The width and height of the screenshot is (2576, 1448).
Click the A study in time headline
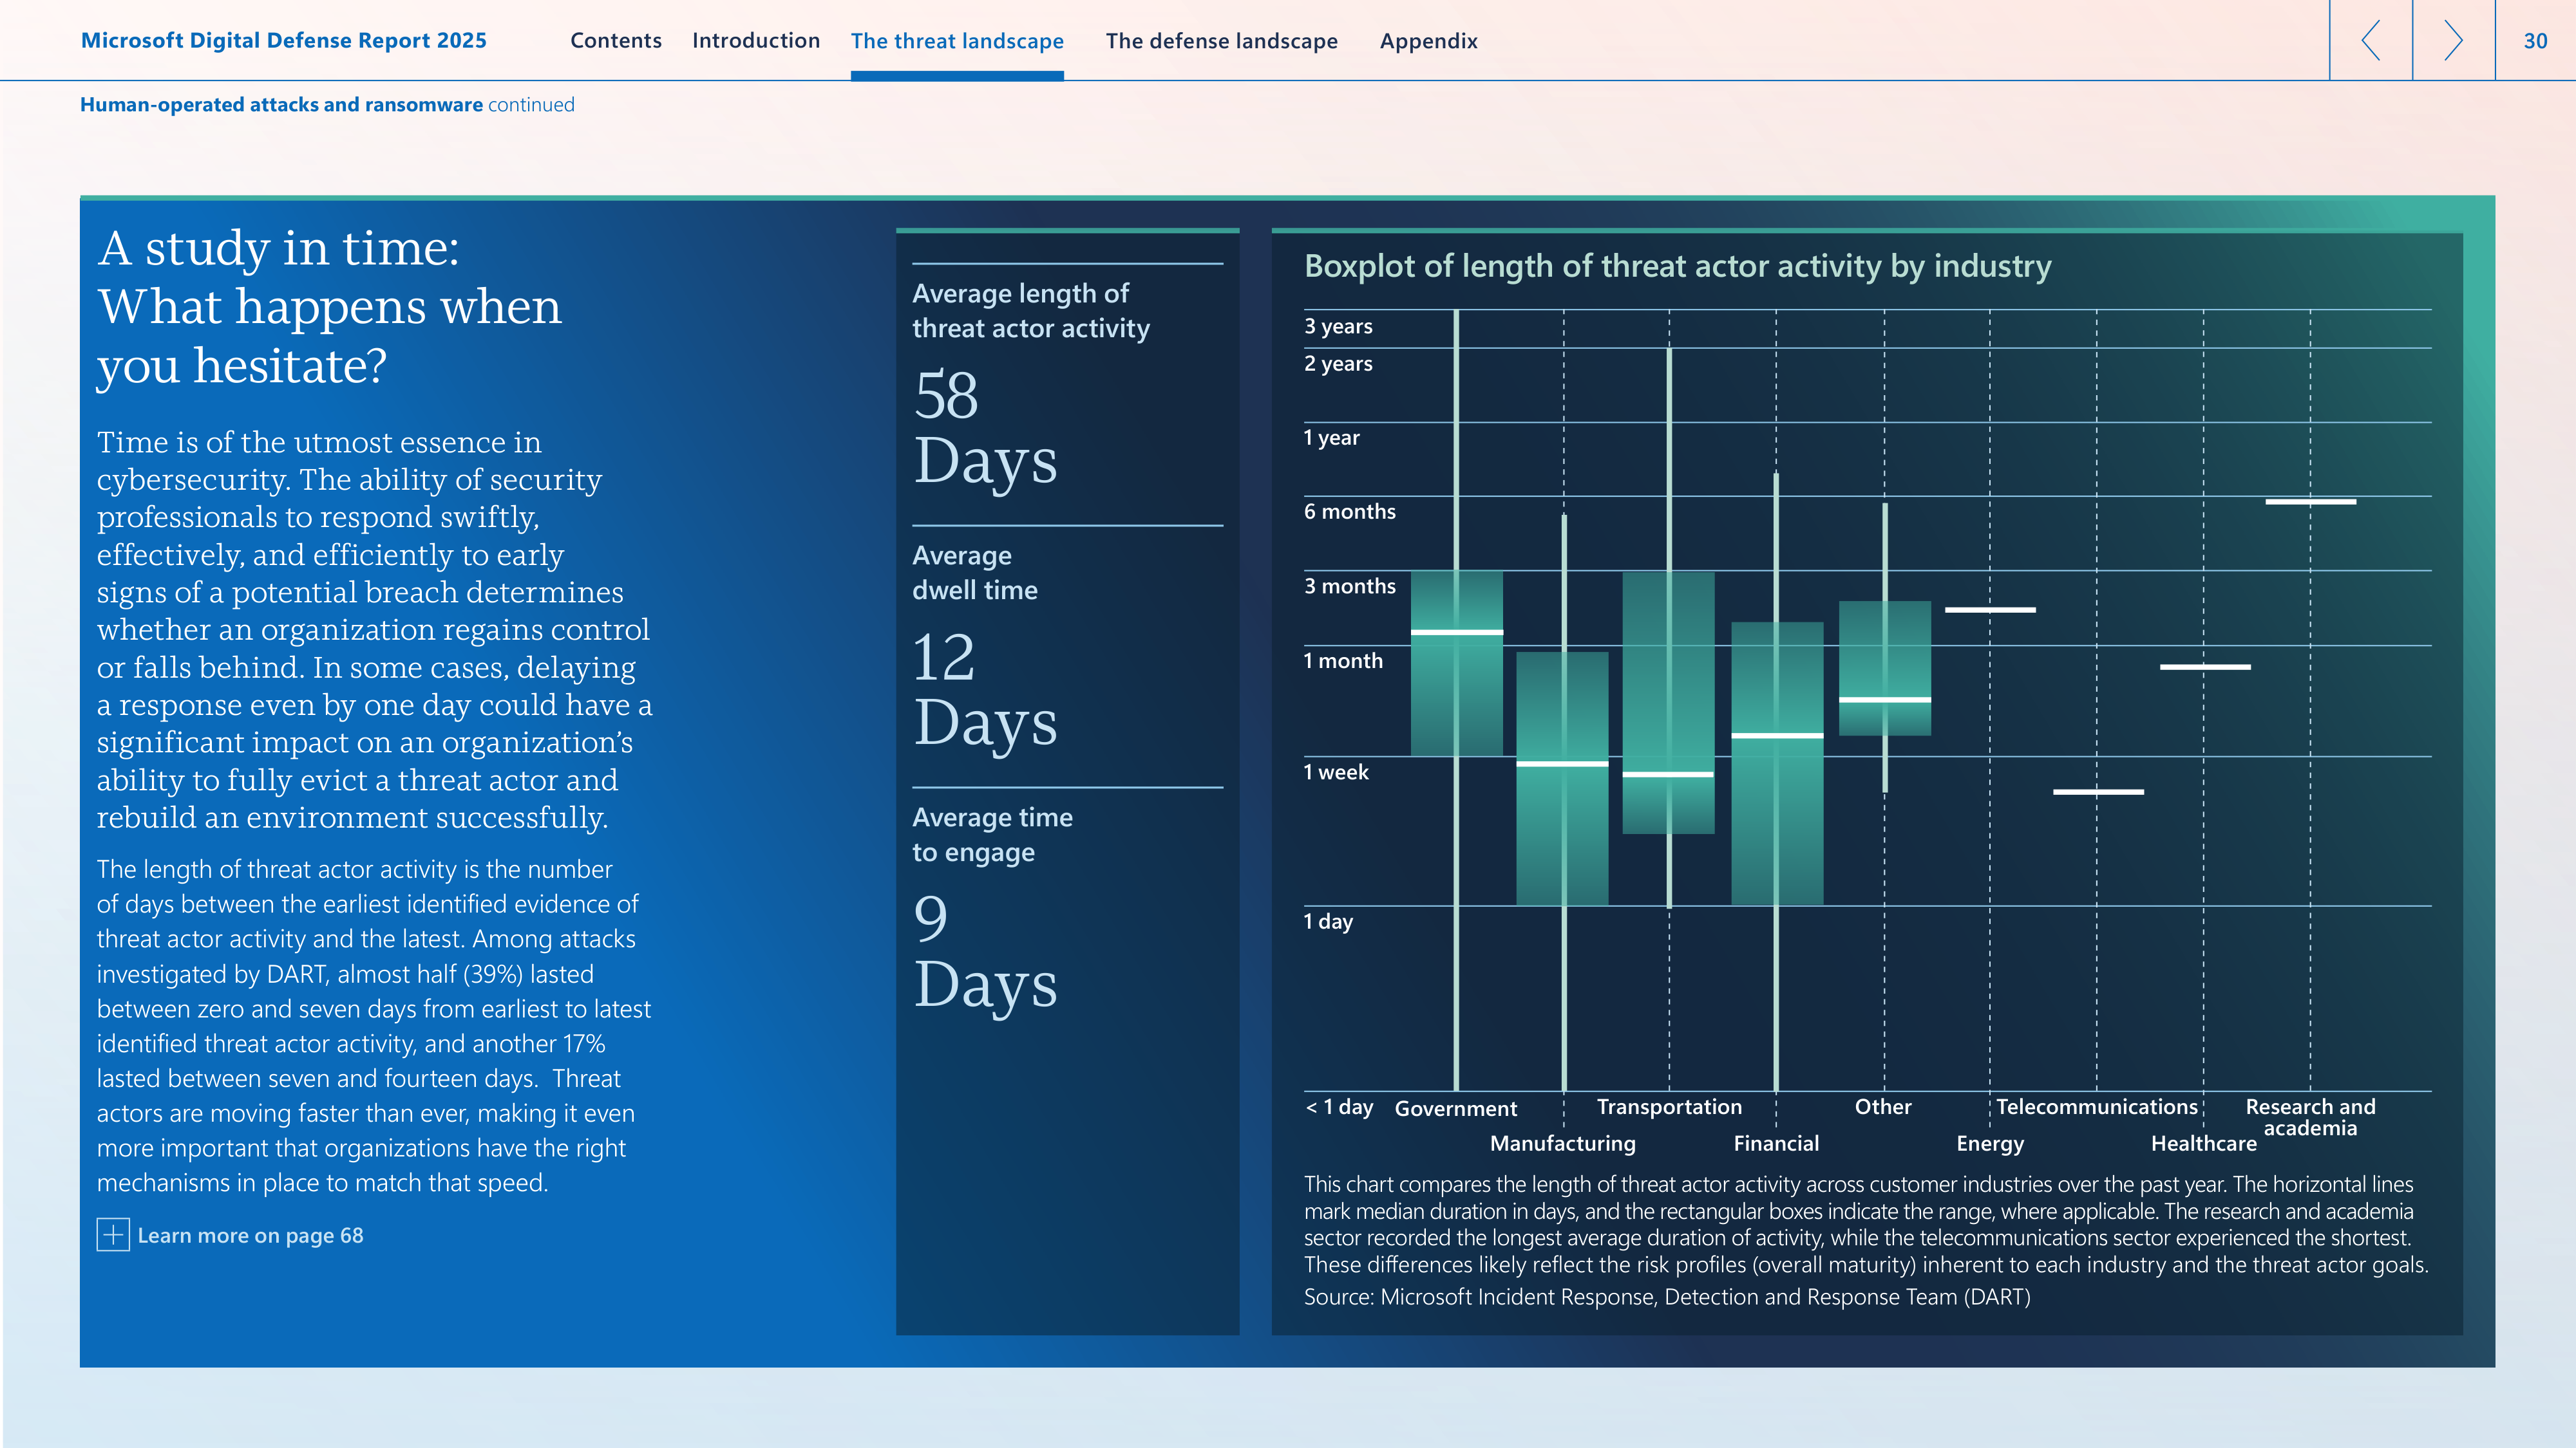click(330, 307)
